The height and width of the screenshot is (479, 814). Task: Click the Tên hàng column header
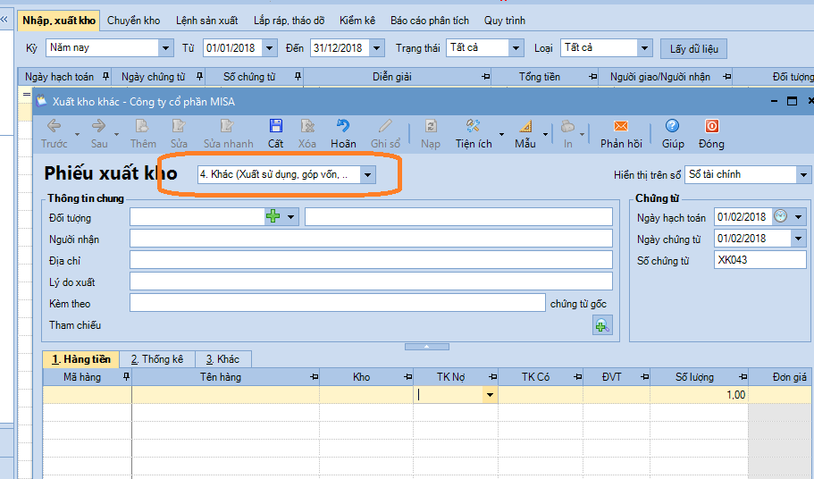226,377
